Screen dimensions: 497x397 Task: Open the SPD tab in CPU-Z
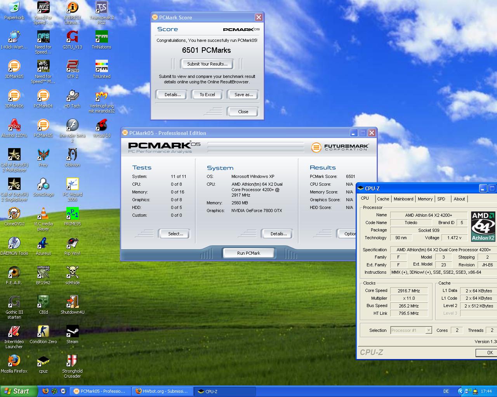[441, 199]
